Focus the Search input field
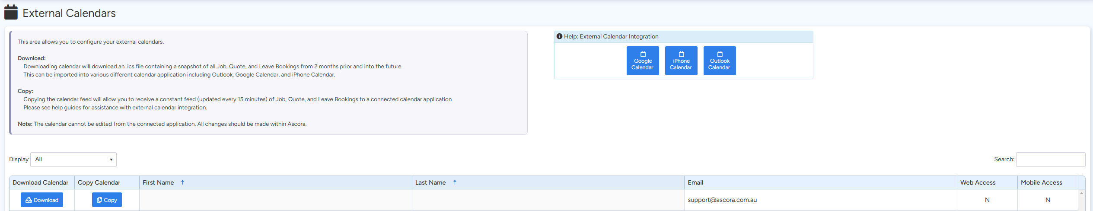1093x211 pixels. point(1050,160)
